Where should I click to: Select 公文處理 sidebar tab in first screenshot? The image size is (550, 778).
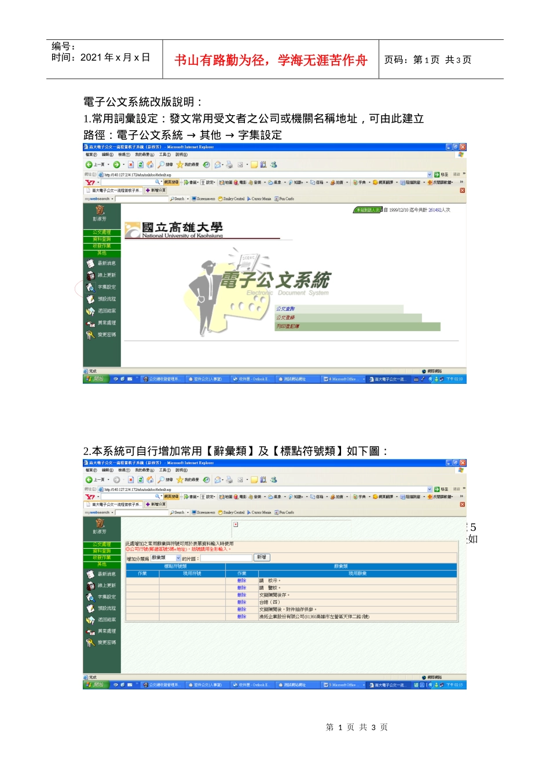click(x=102, y=232)
